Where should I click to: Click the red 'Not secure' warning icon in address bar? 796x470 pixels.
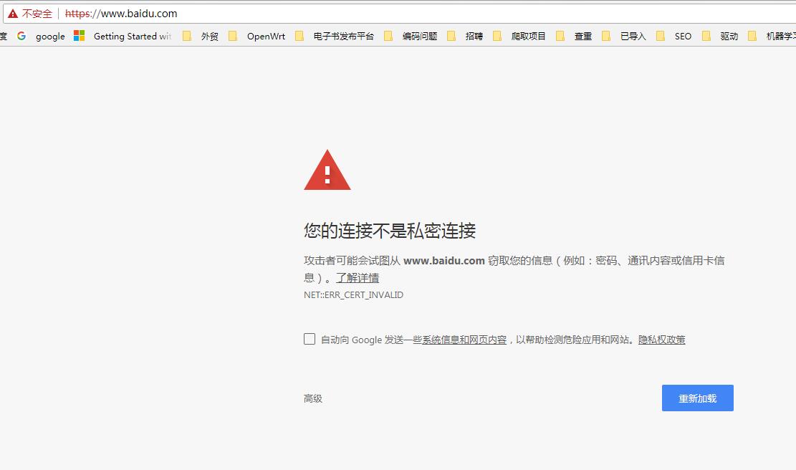13,14
